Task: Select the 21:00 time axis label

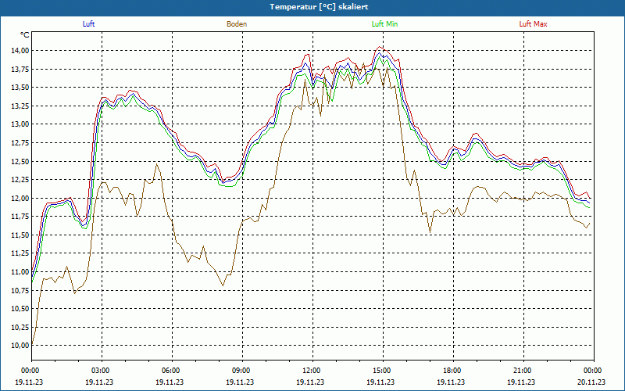Action: pos(523,371)
